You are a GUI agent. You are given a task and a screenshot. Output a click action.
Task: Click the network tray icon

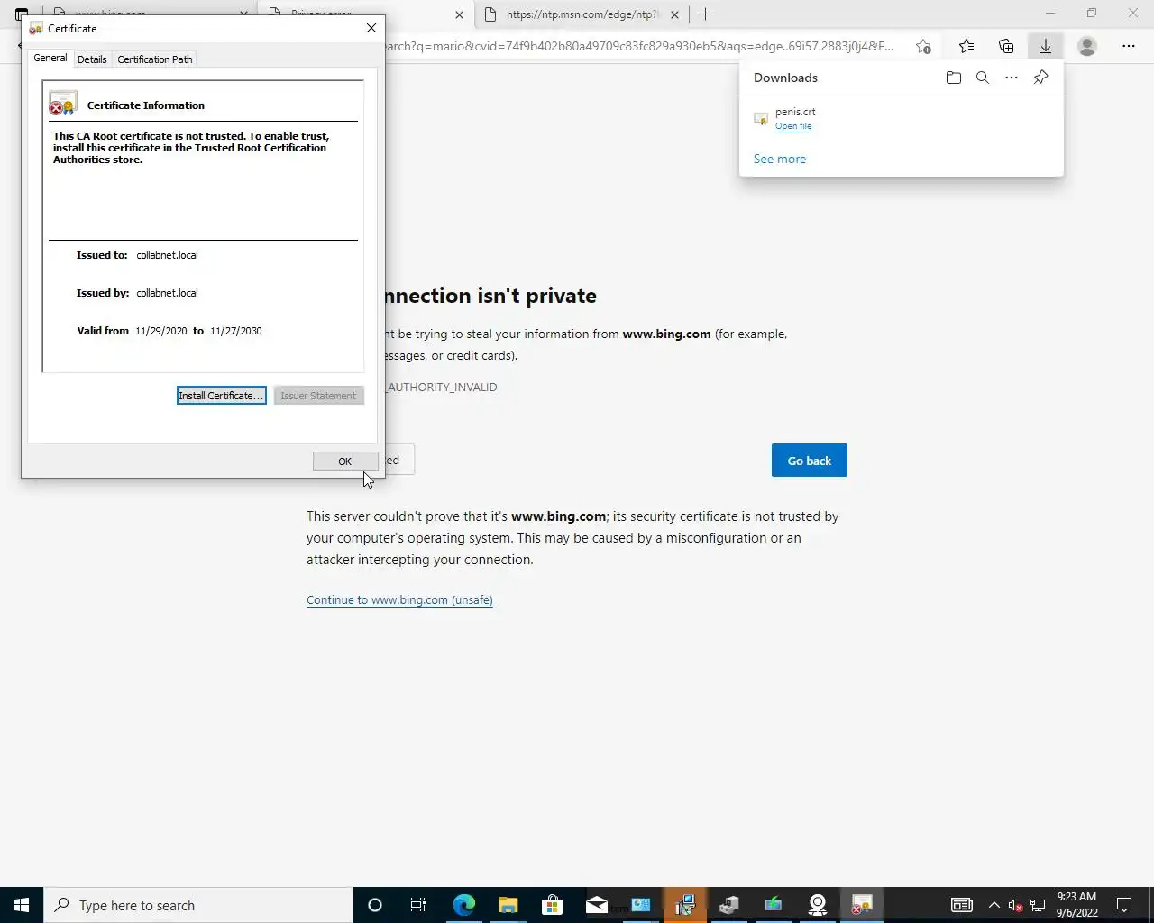[x=1038, y=905]
